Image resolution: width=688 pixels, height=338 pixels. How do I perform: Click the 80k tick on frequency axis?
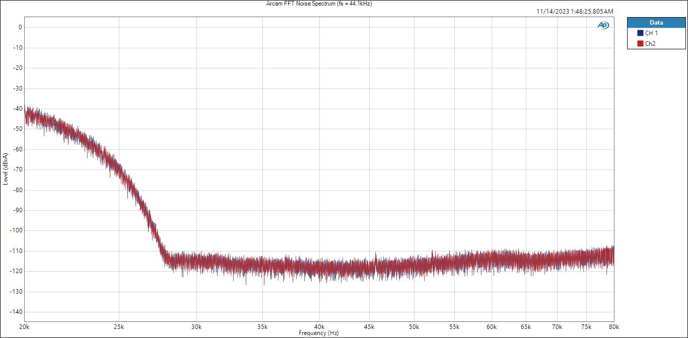pyautogui.click(x=613, y=326)
